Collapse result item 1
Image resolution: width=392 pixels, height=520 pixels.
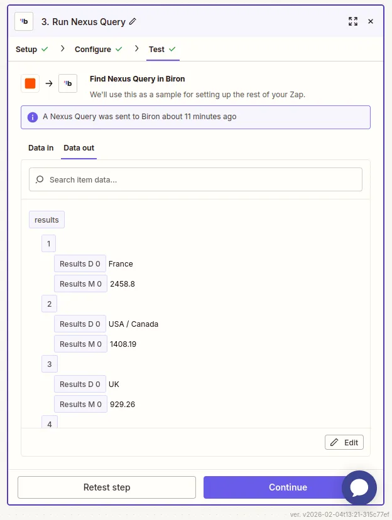48,243
